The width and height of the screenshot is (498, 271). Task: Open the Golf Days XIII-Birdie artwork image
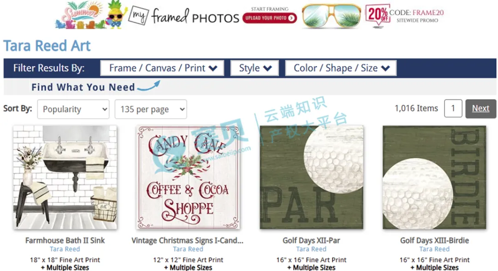(434, 177)
